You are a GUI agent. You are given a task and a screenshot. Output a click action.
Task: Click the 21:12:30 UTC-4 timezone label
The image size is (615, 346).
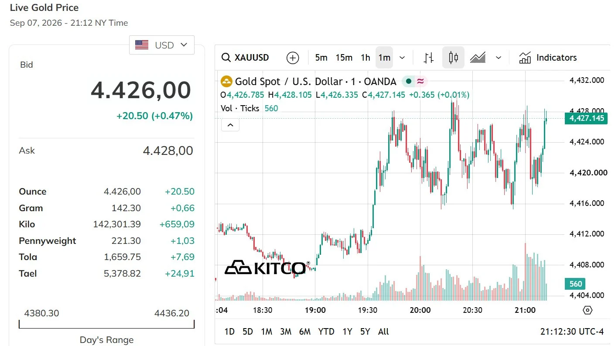pos(572,332)
